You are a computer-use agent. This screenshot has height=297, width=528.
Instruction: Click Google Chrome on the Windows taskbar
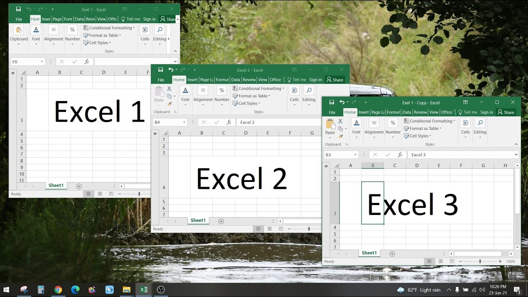coord(58,290)
